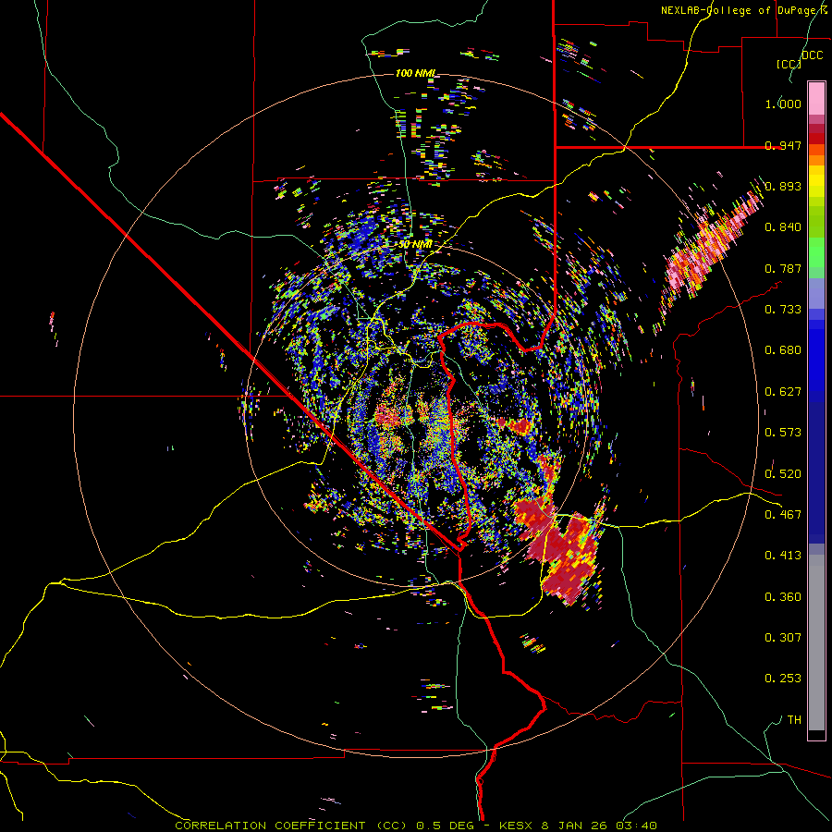The image size is (832, 832).
Task: Pick the lavender segment of the color bar
Action: tap(816, 293)
